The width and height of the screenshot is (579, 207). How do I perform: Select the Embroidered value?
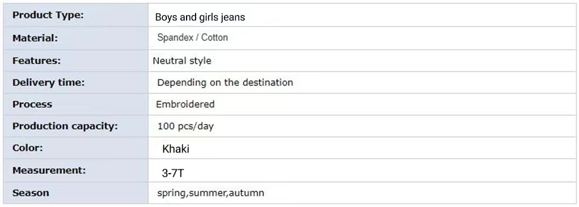[185, 104]
